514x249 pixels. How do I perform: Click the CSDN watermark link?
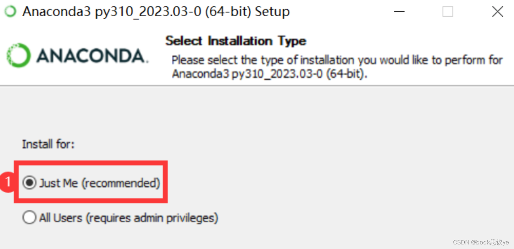462,242
